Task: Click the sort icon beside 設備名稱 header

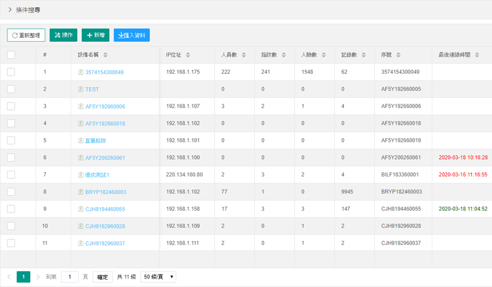Action: point(106,55)
